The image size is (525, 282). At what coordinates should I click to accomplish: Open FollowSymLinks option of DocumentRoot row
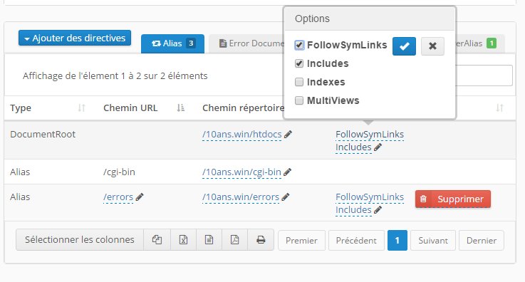[370, 135]
